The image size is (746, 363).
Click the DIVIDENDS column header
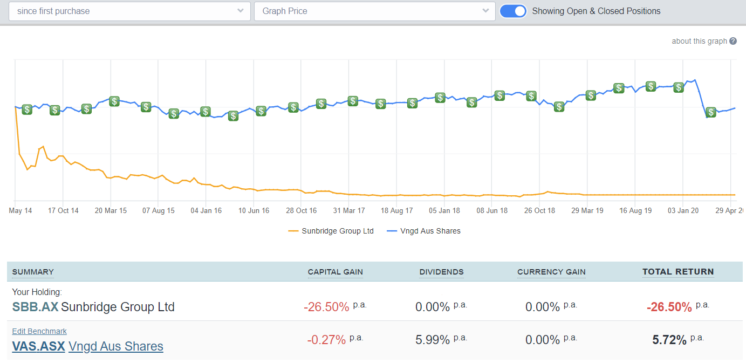point(441,272)
